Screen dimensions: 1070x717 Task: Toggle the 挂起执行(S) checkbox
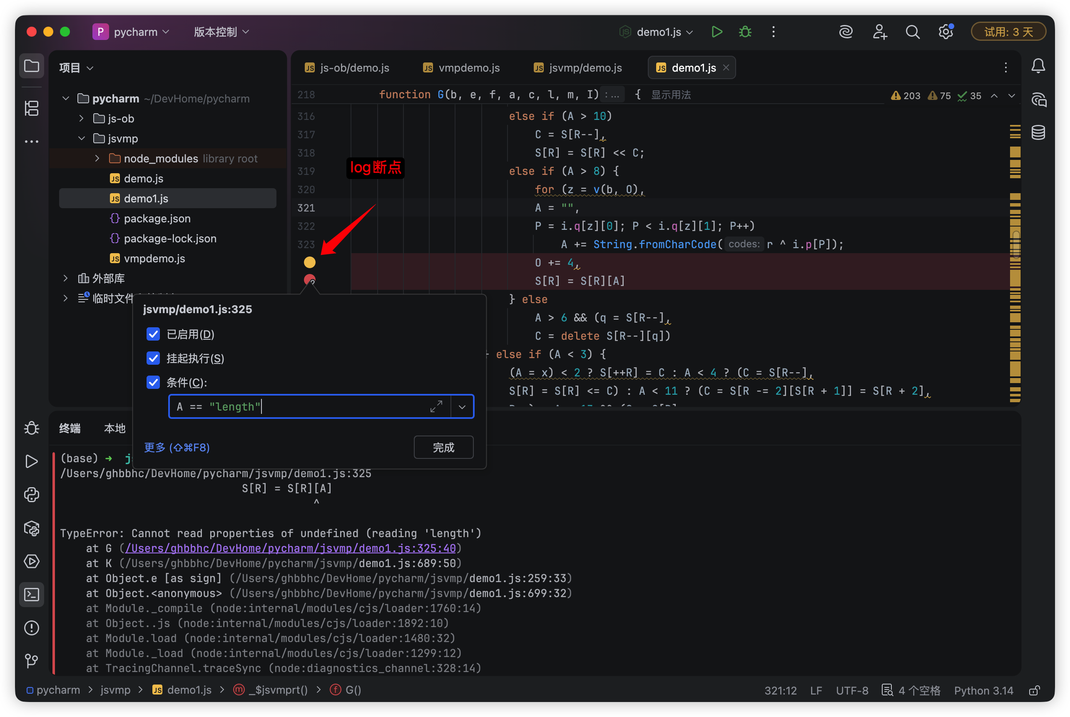tap(153, 358)
